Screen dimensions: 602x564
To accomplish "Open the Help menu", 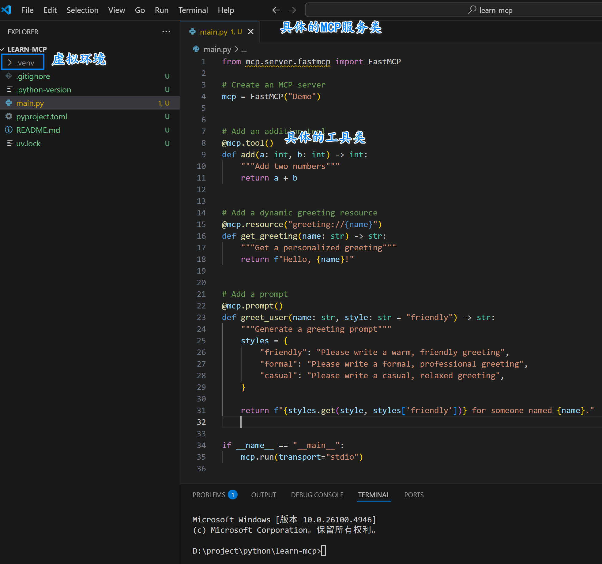I will [226, 10].
